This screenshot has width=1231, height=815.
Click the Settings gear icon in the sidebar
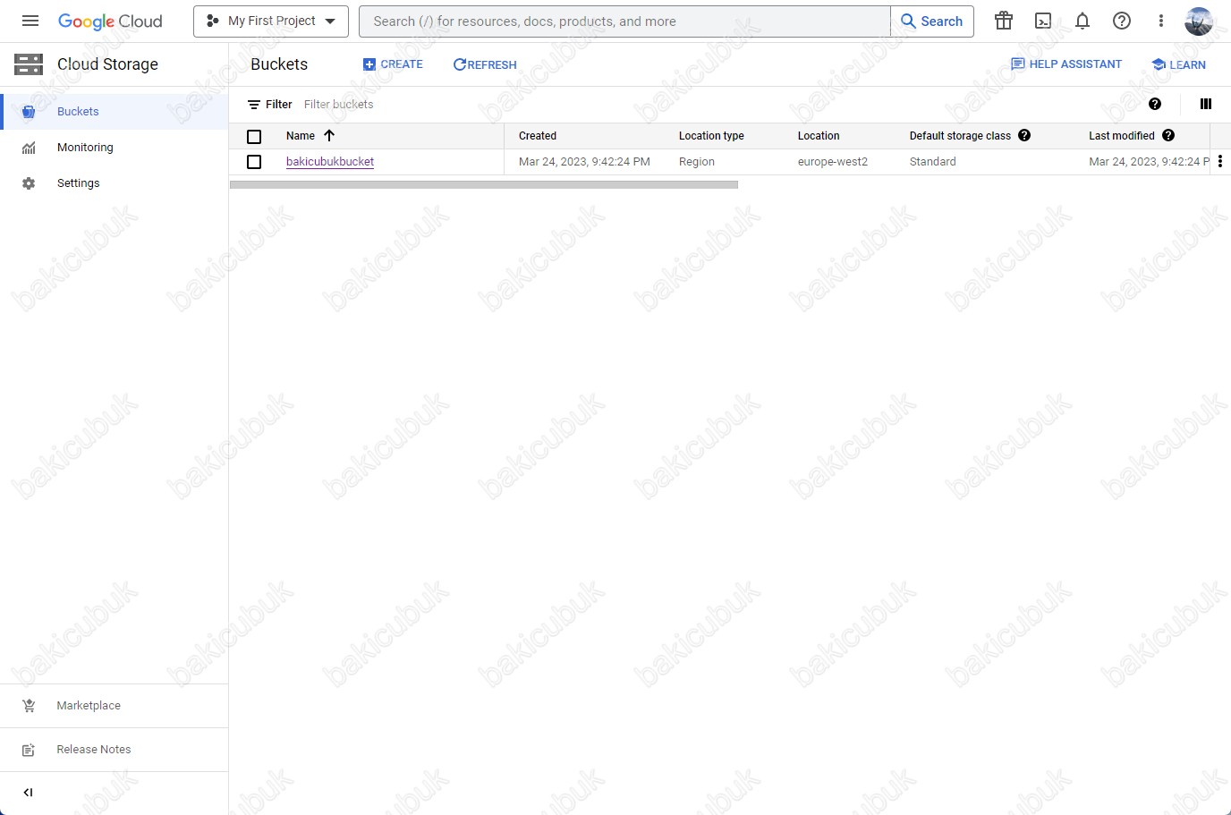click(x=29, y=183)
